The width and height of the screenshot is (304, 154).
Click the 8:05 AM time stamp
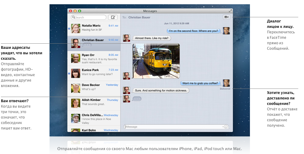coord(113,55)
